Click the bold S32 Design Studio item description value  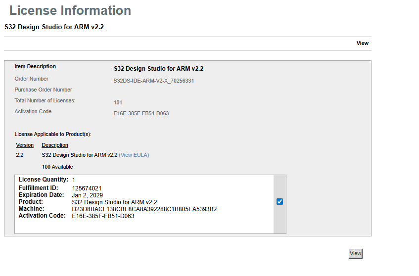click(x=158, y=69)
